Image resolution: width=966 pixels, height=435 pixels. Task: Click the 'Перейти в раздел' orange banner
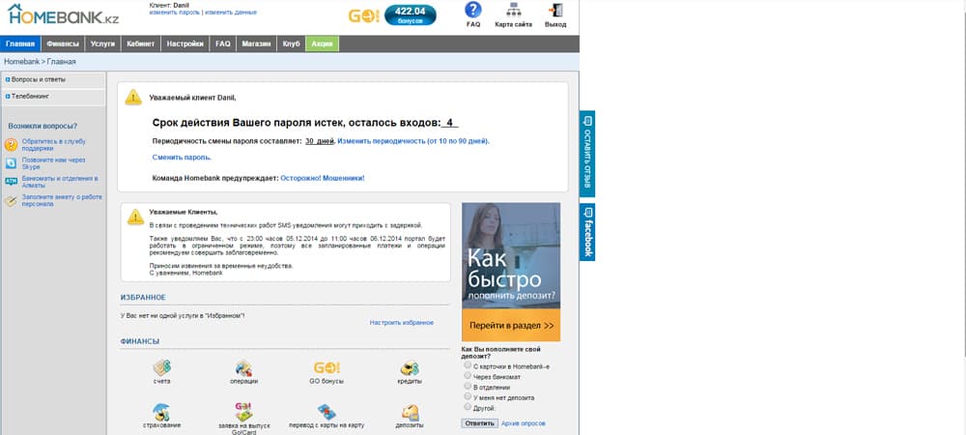511,326
